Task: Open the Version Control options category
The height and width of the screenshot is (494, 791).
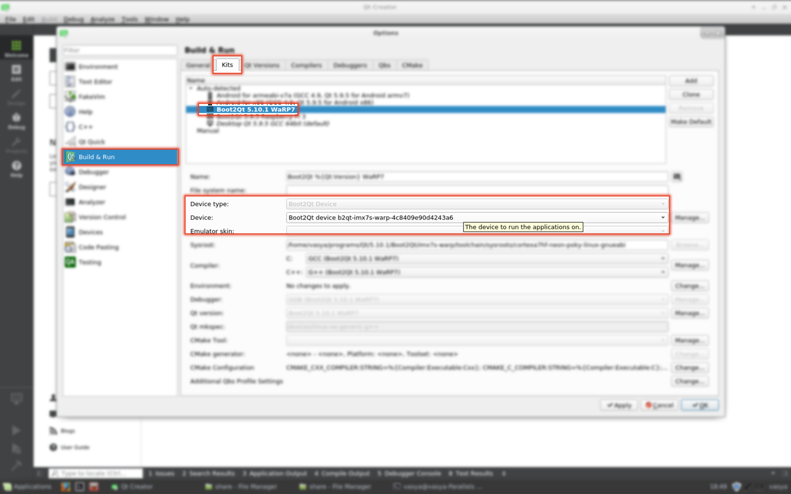Action: (x=120, y=217)
